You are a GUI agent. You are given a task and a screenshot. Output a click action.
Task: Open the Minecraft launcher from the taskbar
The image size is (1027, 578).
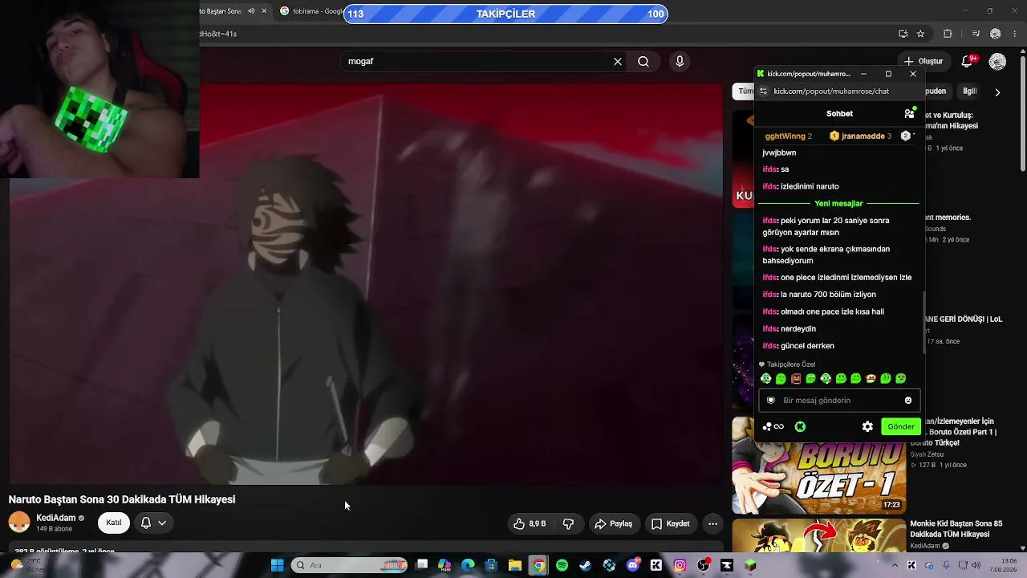[x=750, y=565]
